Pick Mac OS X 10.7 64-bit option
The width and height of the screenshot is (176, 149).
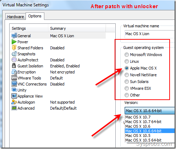(150, 122)
